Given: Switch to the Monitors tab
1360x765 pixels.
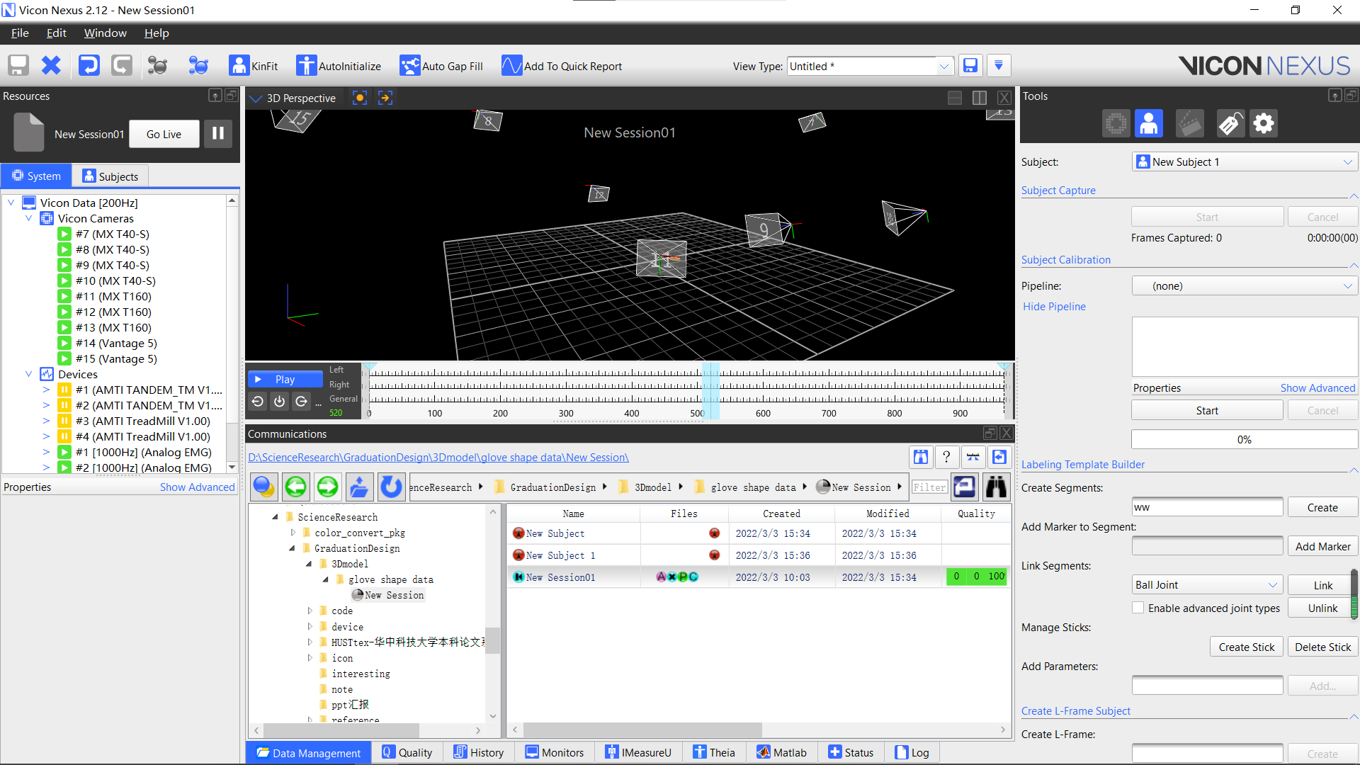Looking at the screenshot, I should tap(555, 752).
